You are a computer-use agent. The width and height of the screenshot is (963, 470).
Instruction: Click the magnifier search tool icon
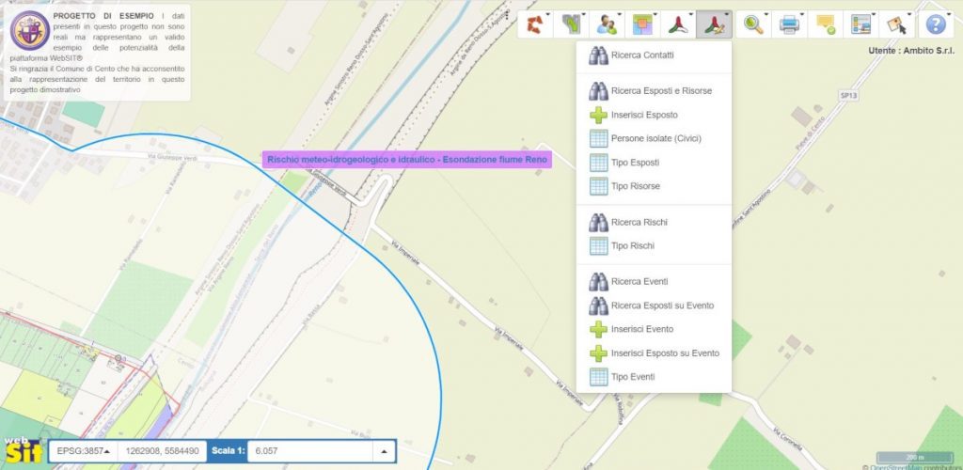click(x=753, y=24)
